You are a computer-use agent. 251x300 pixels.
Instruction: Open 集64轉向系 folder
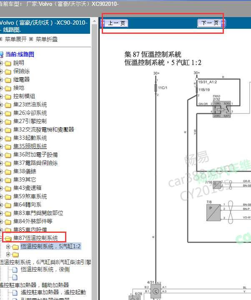[28, 205]
